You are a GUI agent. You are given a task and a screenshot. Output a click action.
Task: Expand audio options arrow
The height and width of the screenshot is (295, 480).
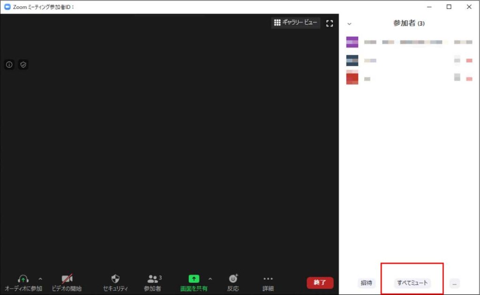[40, 279]
